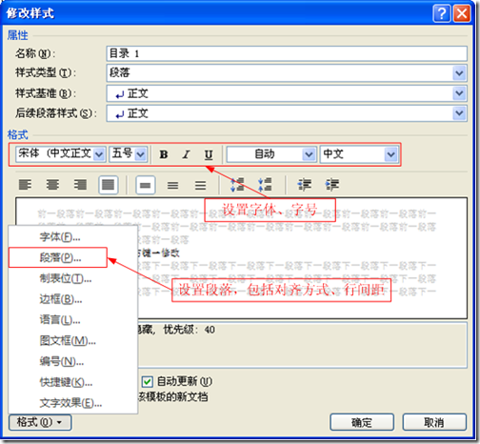Expand 样式类型 dropdown arrow

pos(459,73)
